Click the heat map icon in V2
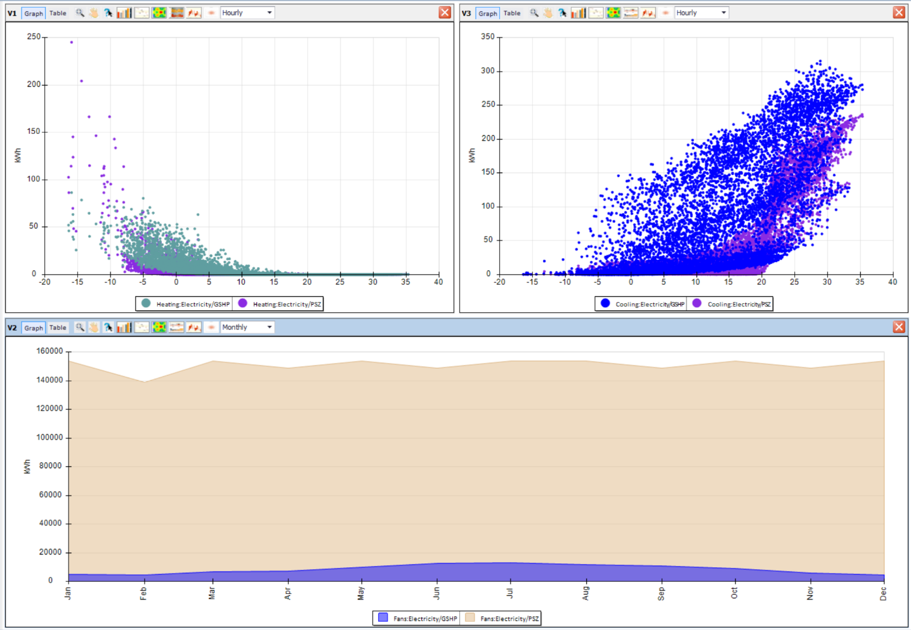The image size is (911, 630). (159, 327)
